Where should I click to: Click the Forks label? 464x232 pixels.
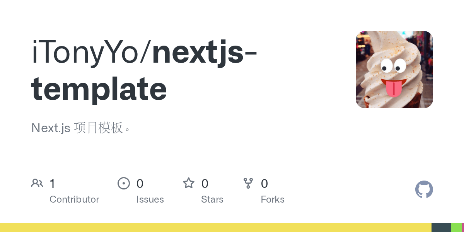coord(273,200)
